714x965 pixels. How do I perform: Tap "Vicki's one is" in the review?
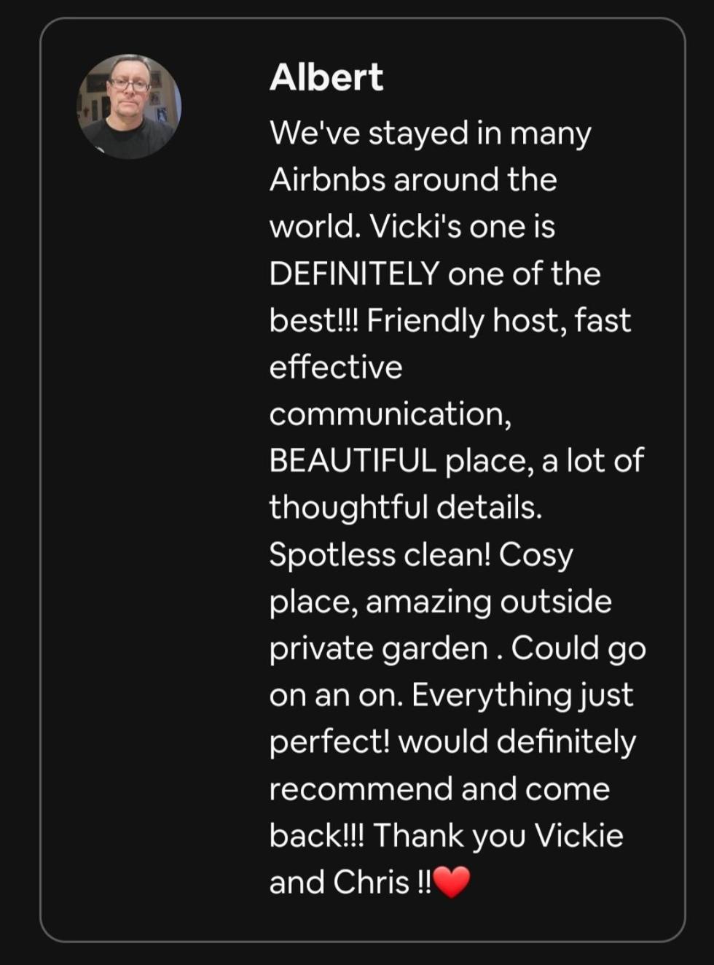coord(463,227)
